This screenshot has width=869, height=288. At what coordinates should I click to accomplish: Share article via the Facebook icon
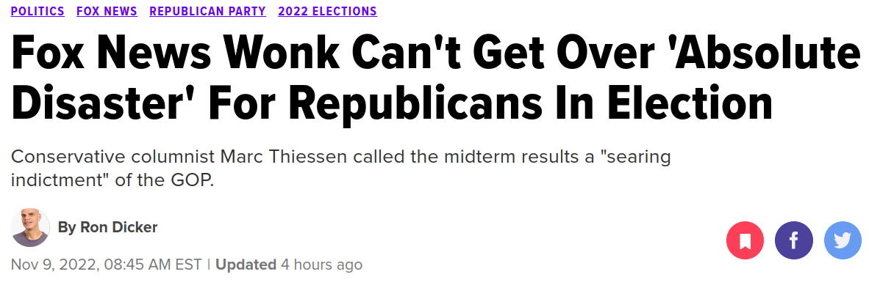click(793, 240)
